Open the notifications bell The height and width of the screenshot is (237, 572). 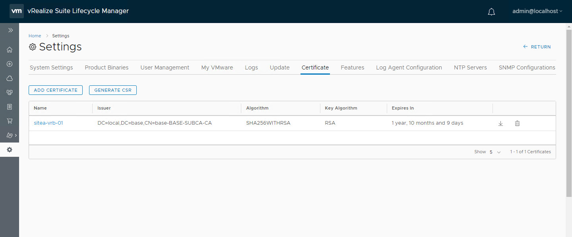(491, 12)
